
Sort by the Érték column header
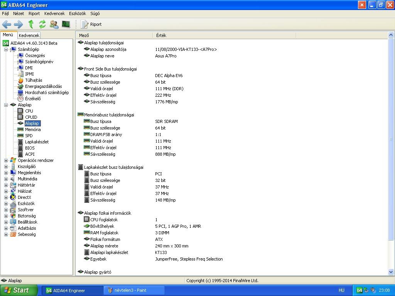pos(224,35)
